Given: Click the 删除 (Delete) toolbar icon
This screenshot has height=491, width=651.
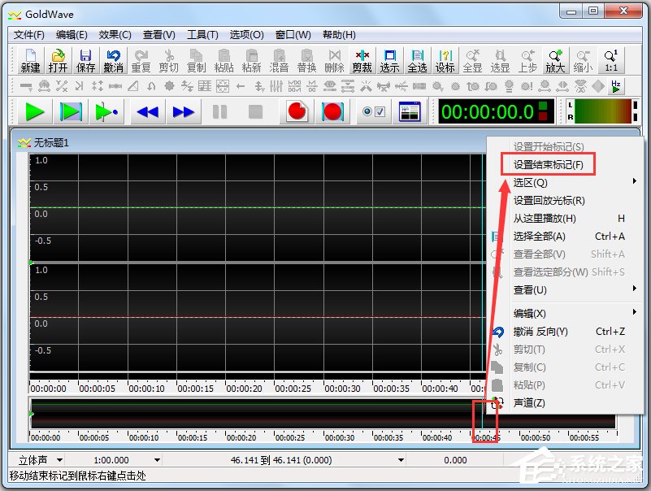Looking at the screenshot, I should click(334, 61).
